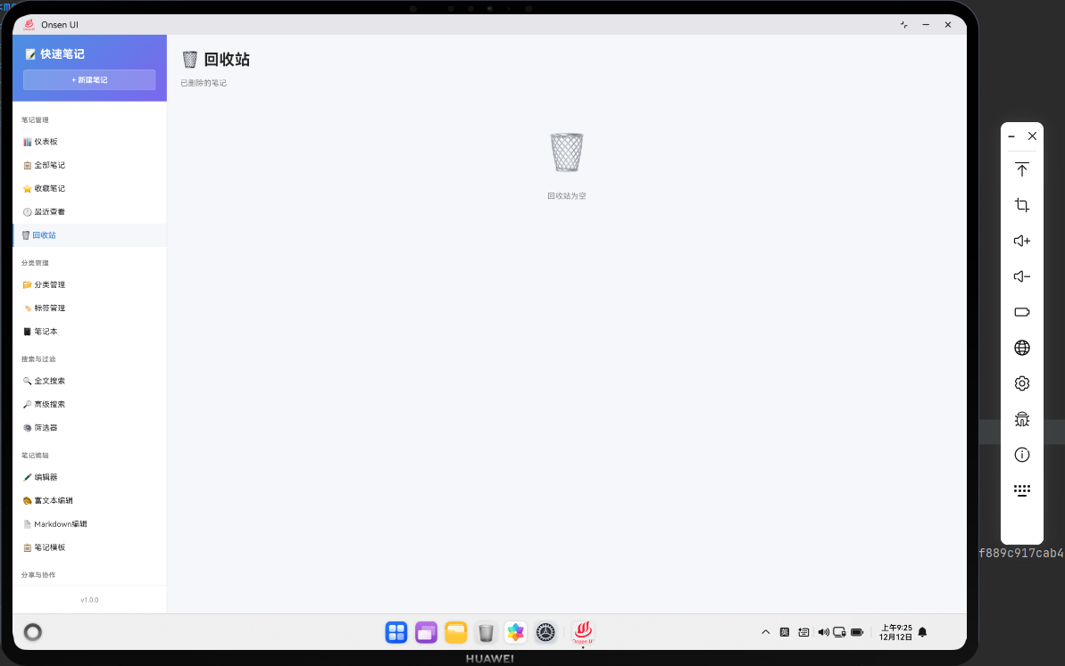Open the colorful Gallery dock icon
This screenshot has height=666, width=1065.
pos(515,632)
